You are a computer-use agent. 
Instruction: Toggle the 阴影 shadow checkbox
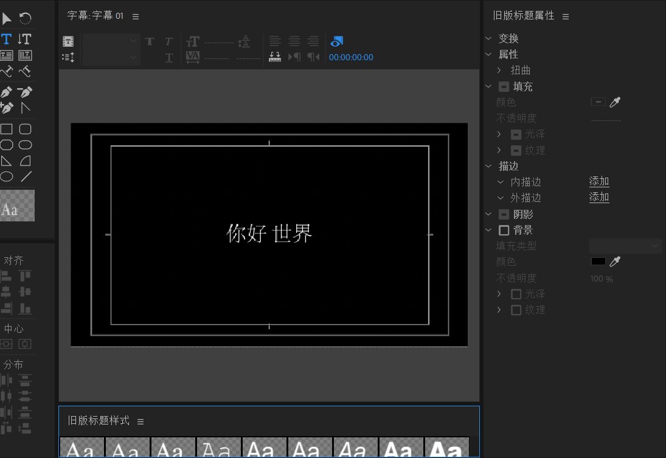click(x=504, y=214)
